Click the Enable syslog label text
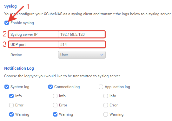The width and height of the screenshot is (172, 121). point(22,23)
